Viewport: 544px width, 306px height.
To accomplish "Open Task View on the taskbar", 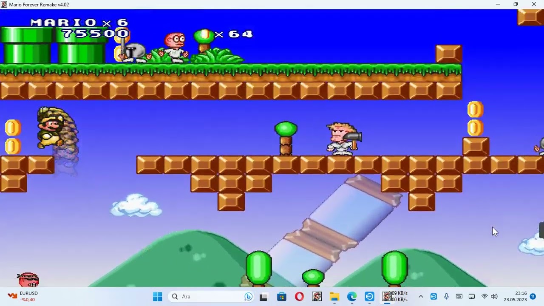I will click(263, 297).
